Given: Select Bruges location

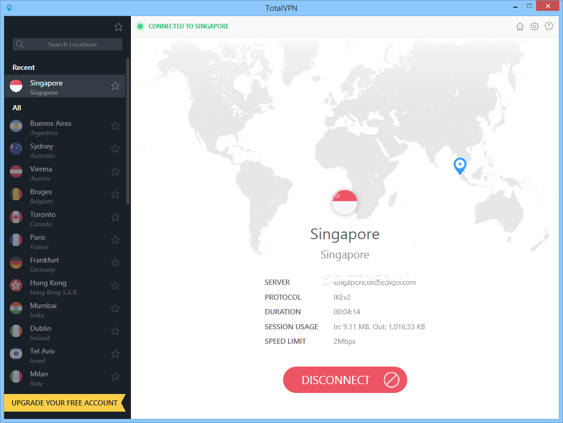Looking at the screenshot, I should 65,196.
